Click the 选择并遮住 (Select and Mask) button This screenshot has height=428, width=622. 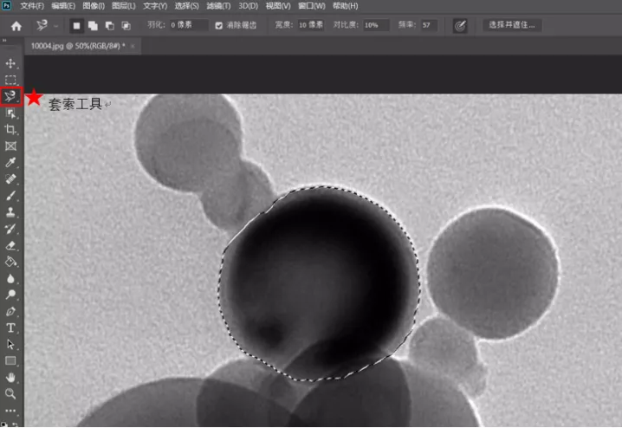pyautogui.click(x=512, y=25)
